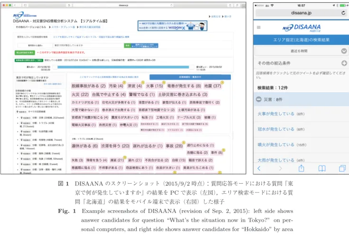Image resolution: width=349 pixels, height=236 pixels.
Task: Open the スマホ・タブレット版 link
Action: click(x=63, y=27)
